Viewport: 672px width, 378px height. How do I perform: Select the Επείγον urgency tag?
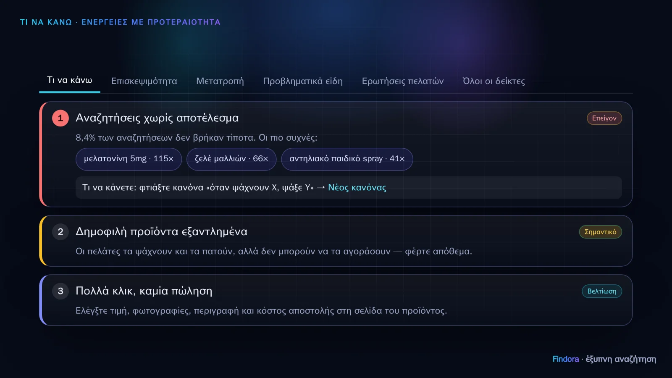(x=604, y=118)
